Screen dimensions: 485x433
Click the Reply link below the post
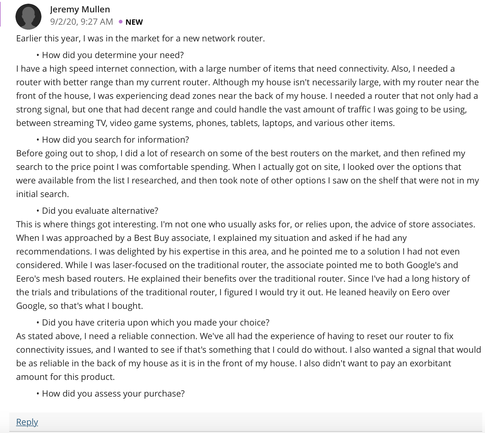tap(27, 422)
